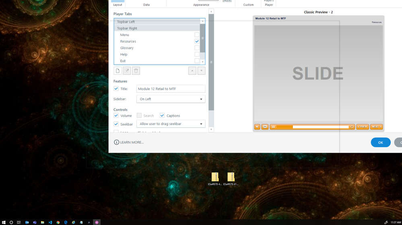Move the selected tab down with the arrow
The height and width of the screenshot is (225, 402).
coord(202,71)
